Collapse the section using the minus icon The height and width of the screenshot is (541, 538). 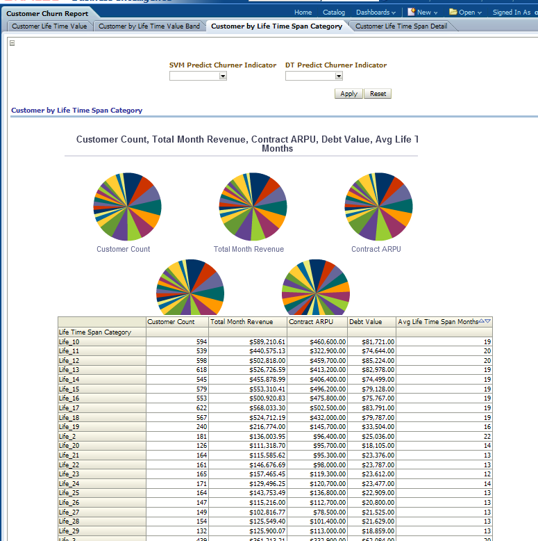12,43
